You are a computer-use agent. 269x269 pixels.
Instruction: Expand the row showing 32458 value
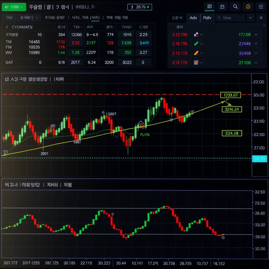click(256, 53)
